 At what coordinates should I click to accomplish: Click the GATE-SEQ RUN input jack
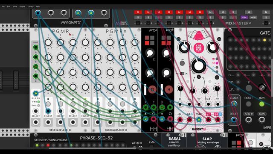pyautogui.click(x=261, y=120)
